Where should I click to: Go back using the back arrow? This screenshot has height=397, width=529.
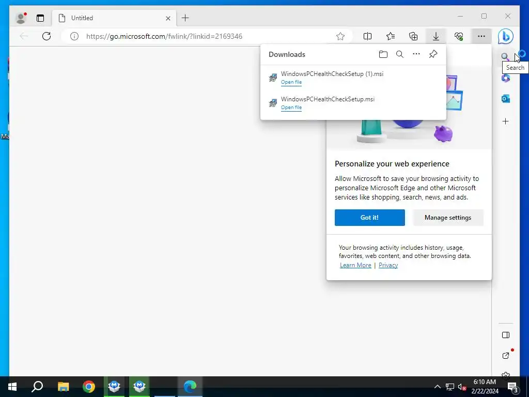pos(24,36)
